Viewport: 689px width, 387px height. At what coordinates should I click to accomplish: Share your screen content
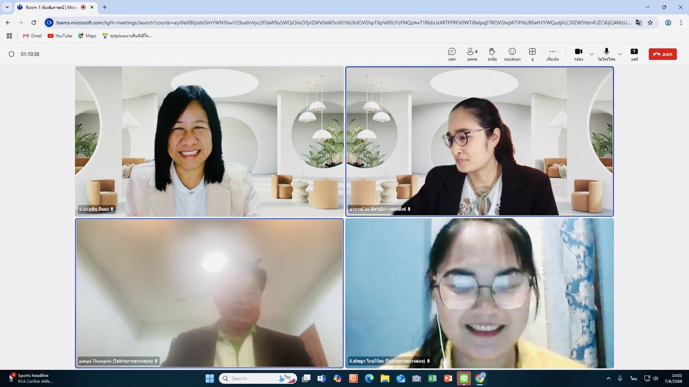pyautogui.click(x=634, y=54)
